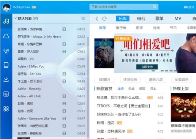The image size is (196, 139).
Task: Open the download manager sidebar icon
Action: pos(6,79)
